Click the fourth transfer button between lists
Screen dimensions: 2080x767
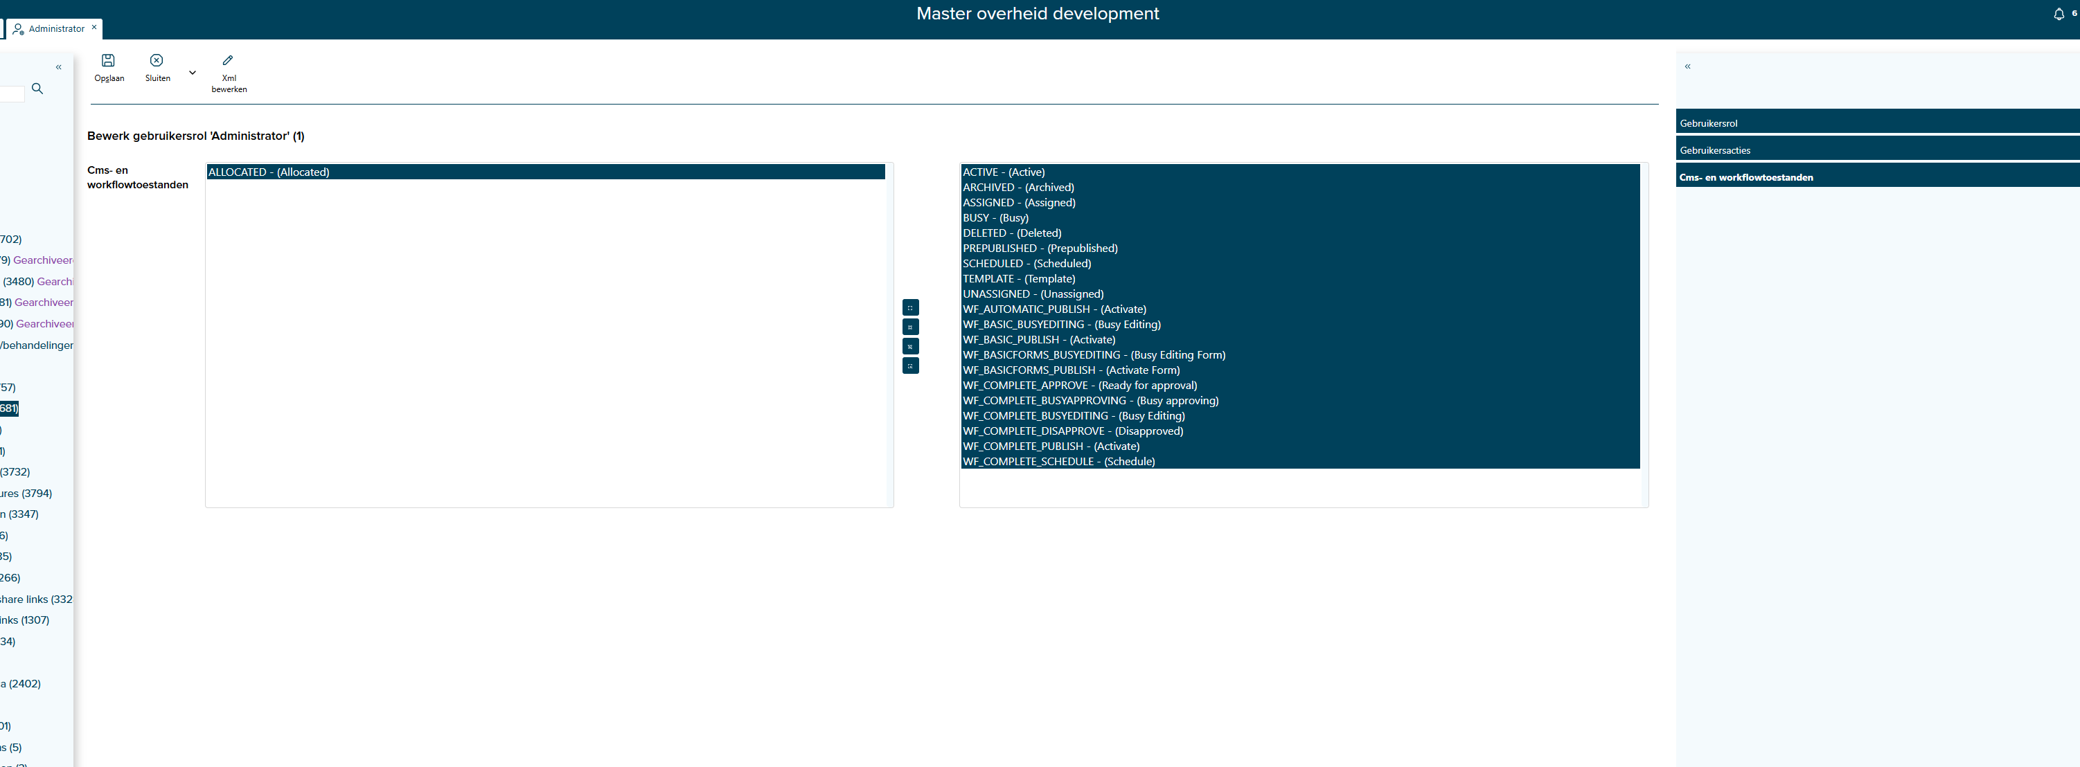910,366
